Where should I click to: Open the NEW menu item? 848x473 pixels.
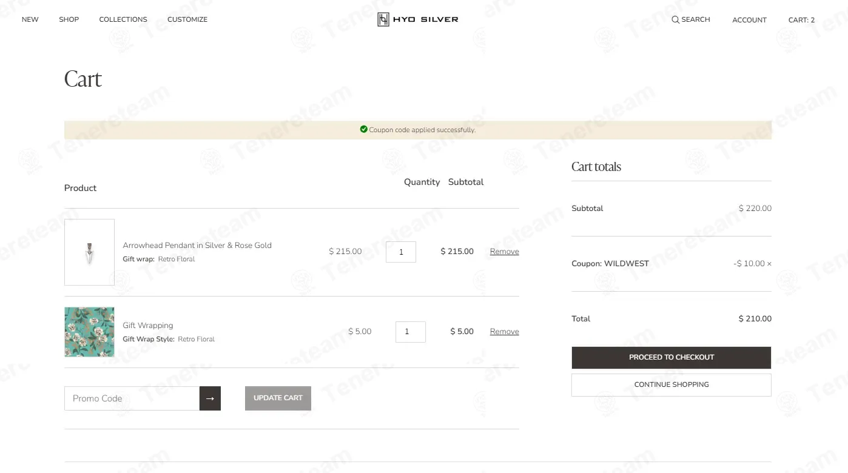coord(30,19)
